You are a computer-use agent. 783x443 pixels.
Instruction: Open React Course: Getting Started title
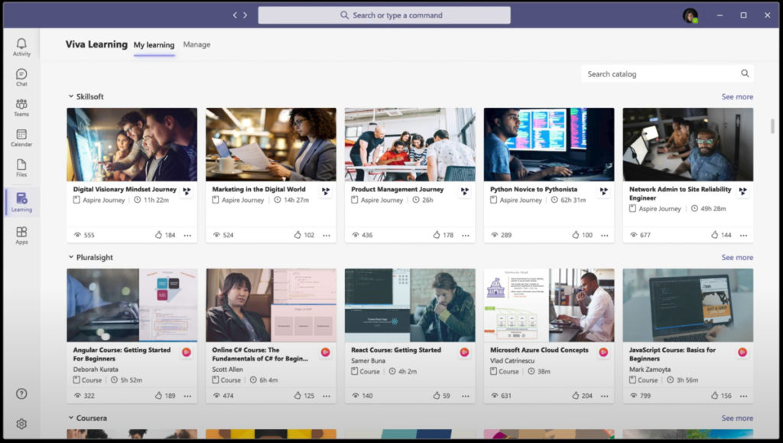coord(396,350)
